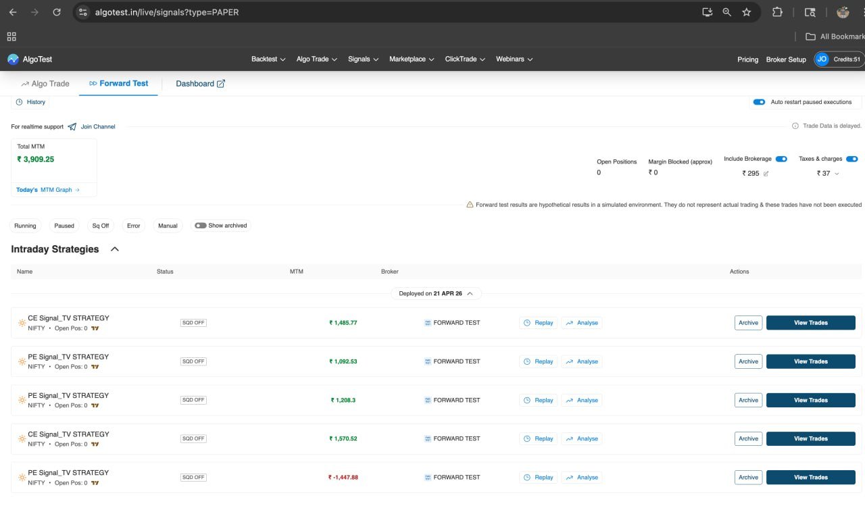Click the Chrome apps grid icon
The height and width of the screenshot is (508, 865).
click(x=11, y=36)
